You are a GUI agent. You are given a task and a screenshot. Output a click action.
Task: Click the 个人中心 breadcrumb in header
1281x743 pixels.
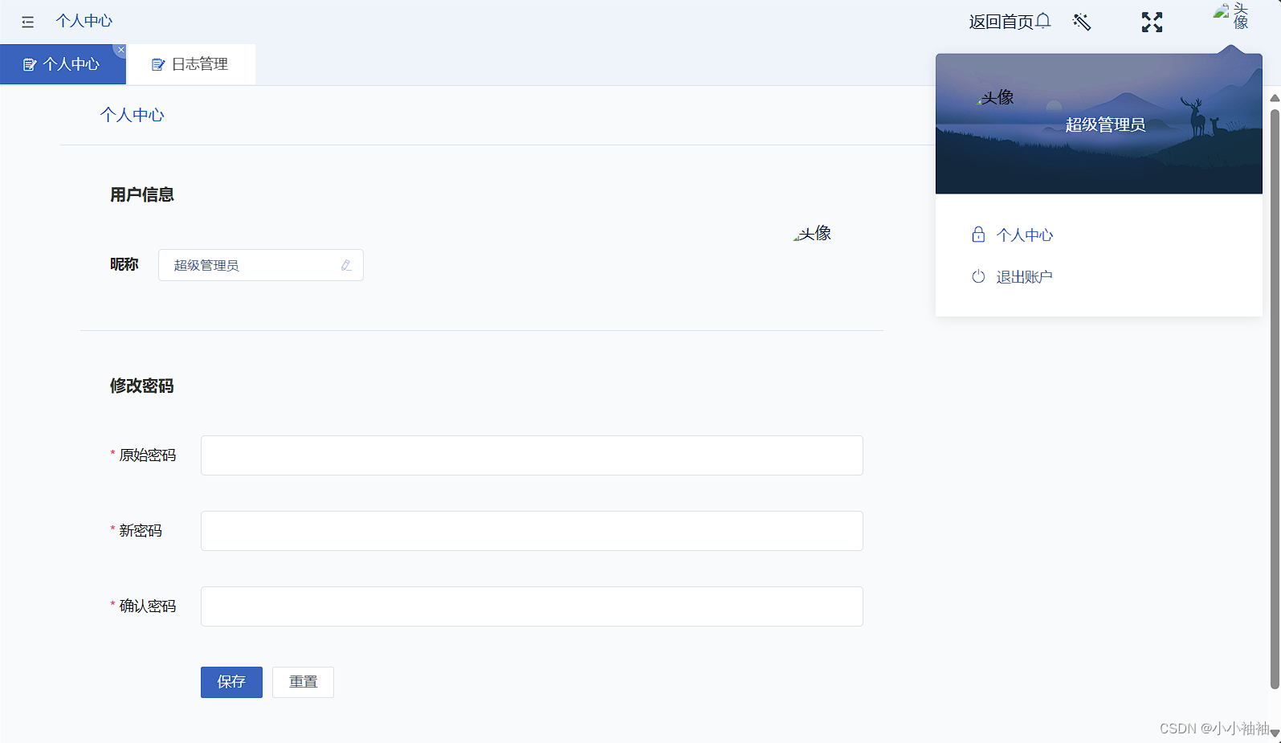(x=84, y=21)
